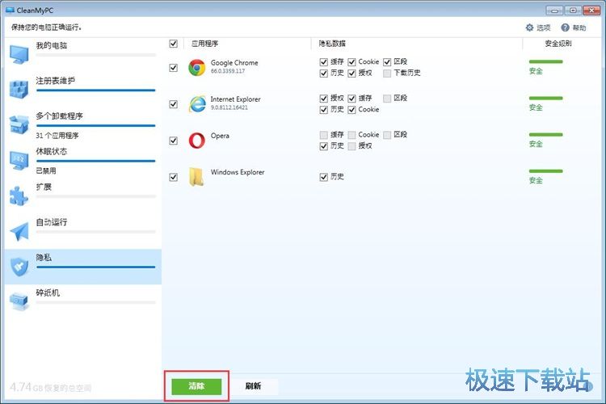Open the 扩展 sidebar section

coord(83,196)
